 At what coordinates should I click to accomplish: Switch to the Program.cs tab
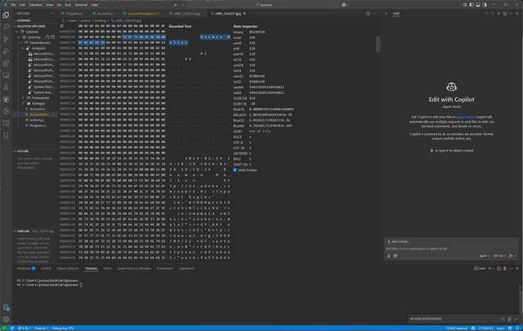(x=72, y=14)
